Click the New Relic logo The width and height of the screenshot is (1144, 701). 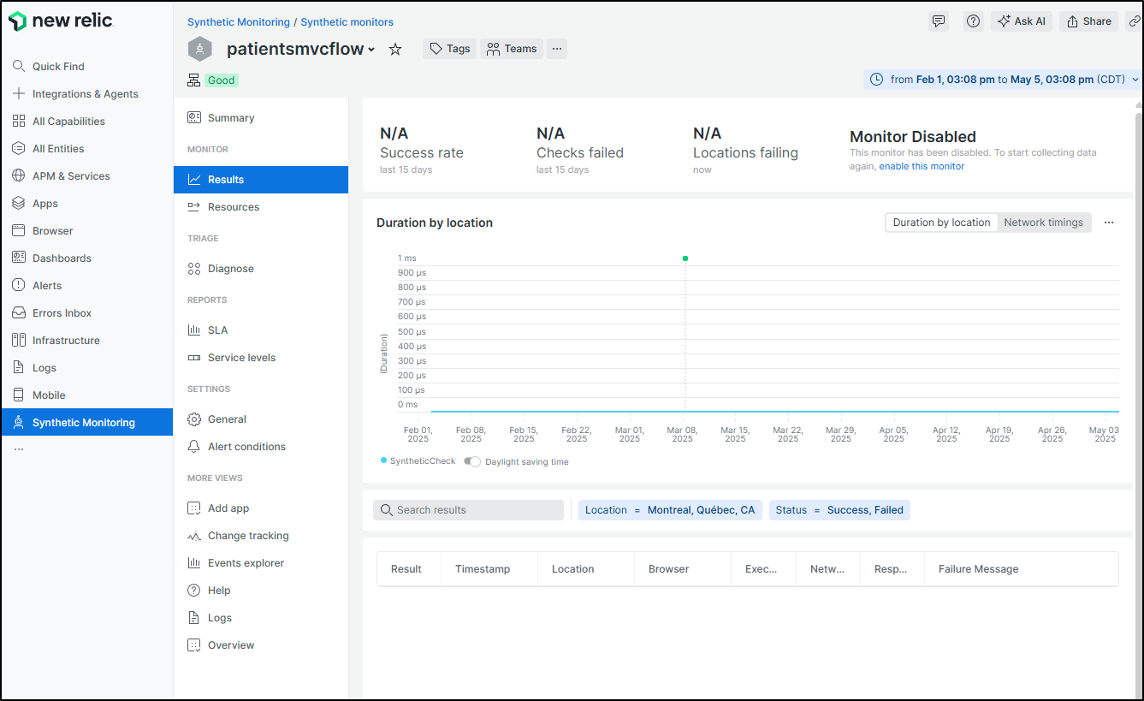(x=61, y=21)
